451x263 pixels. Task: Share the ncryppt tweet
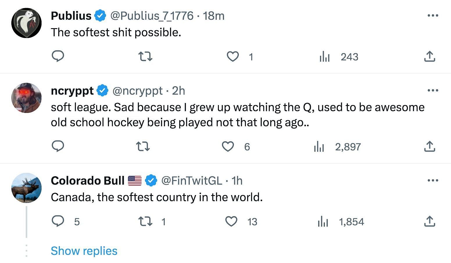[x=429, y=146]
